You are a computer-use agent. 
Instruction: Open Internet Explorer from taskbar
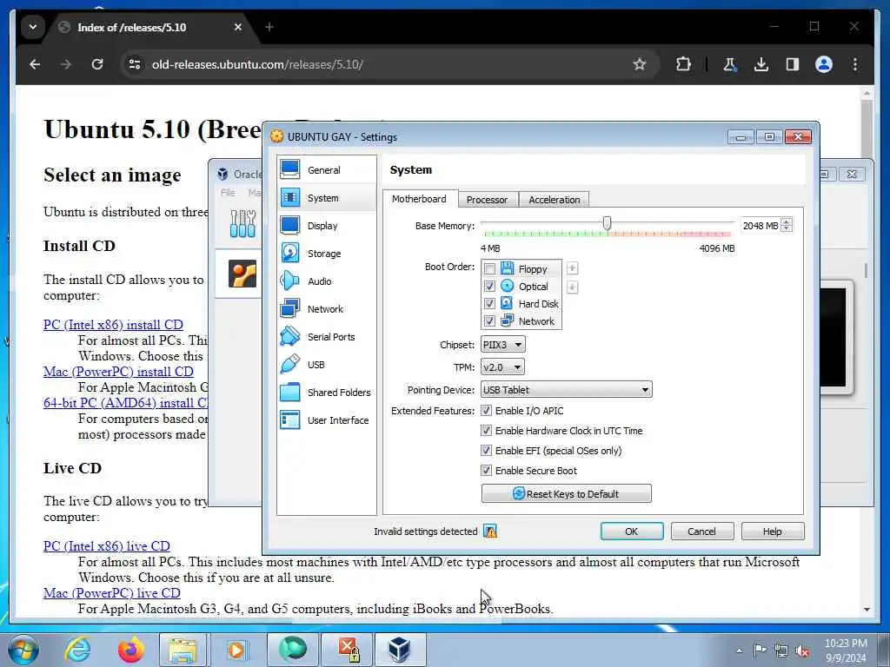[x=77, y=650]
